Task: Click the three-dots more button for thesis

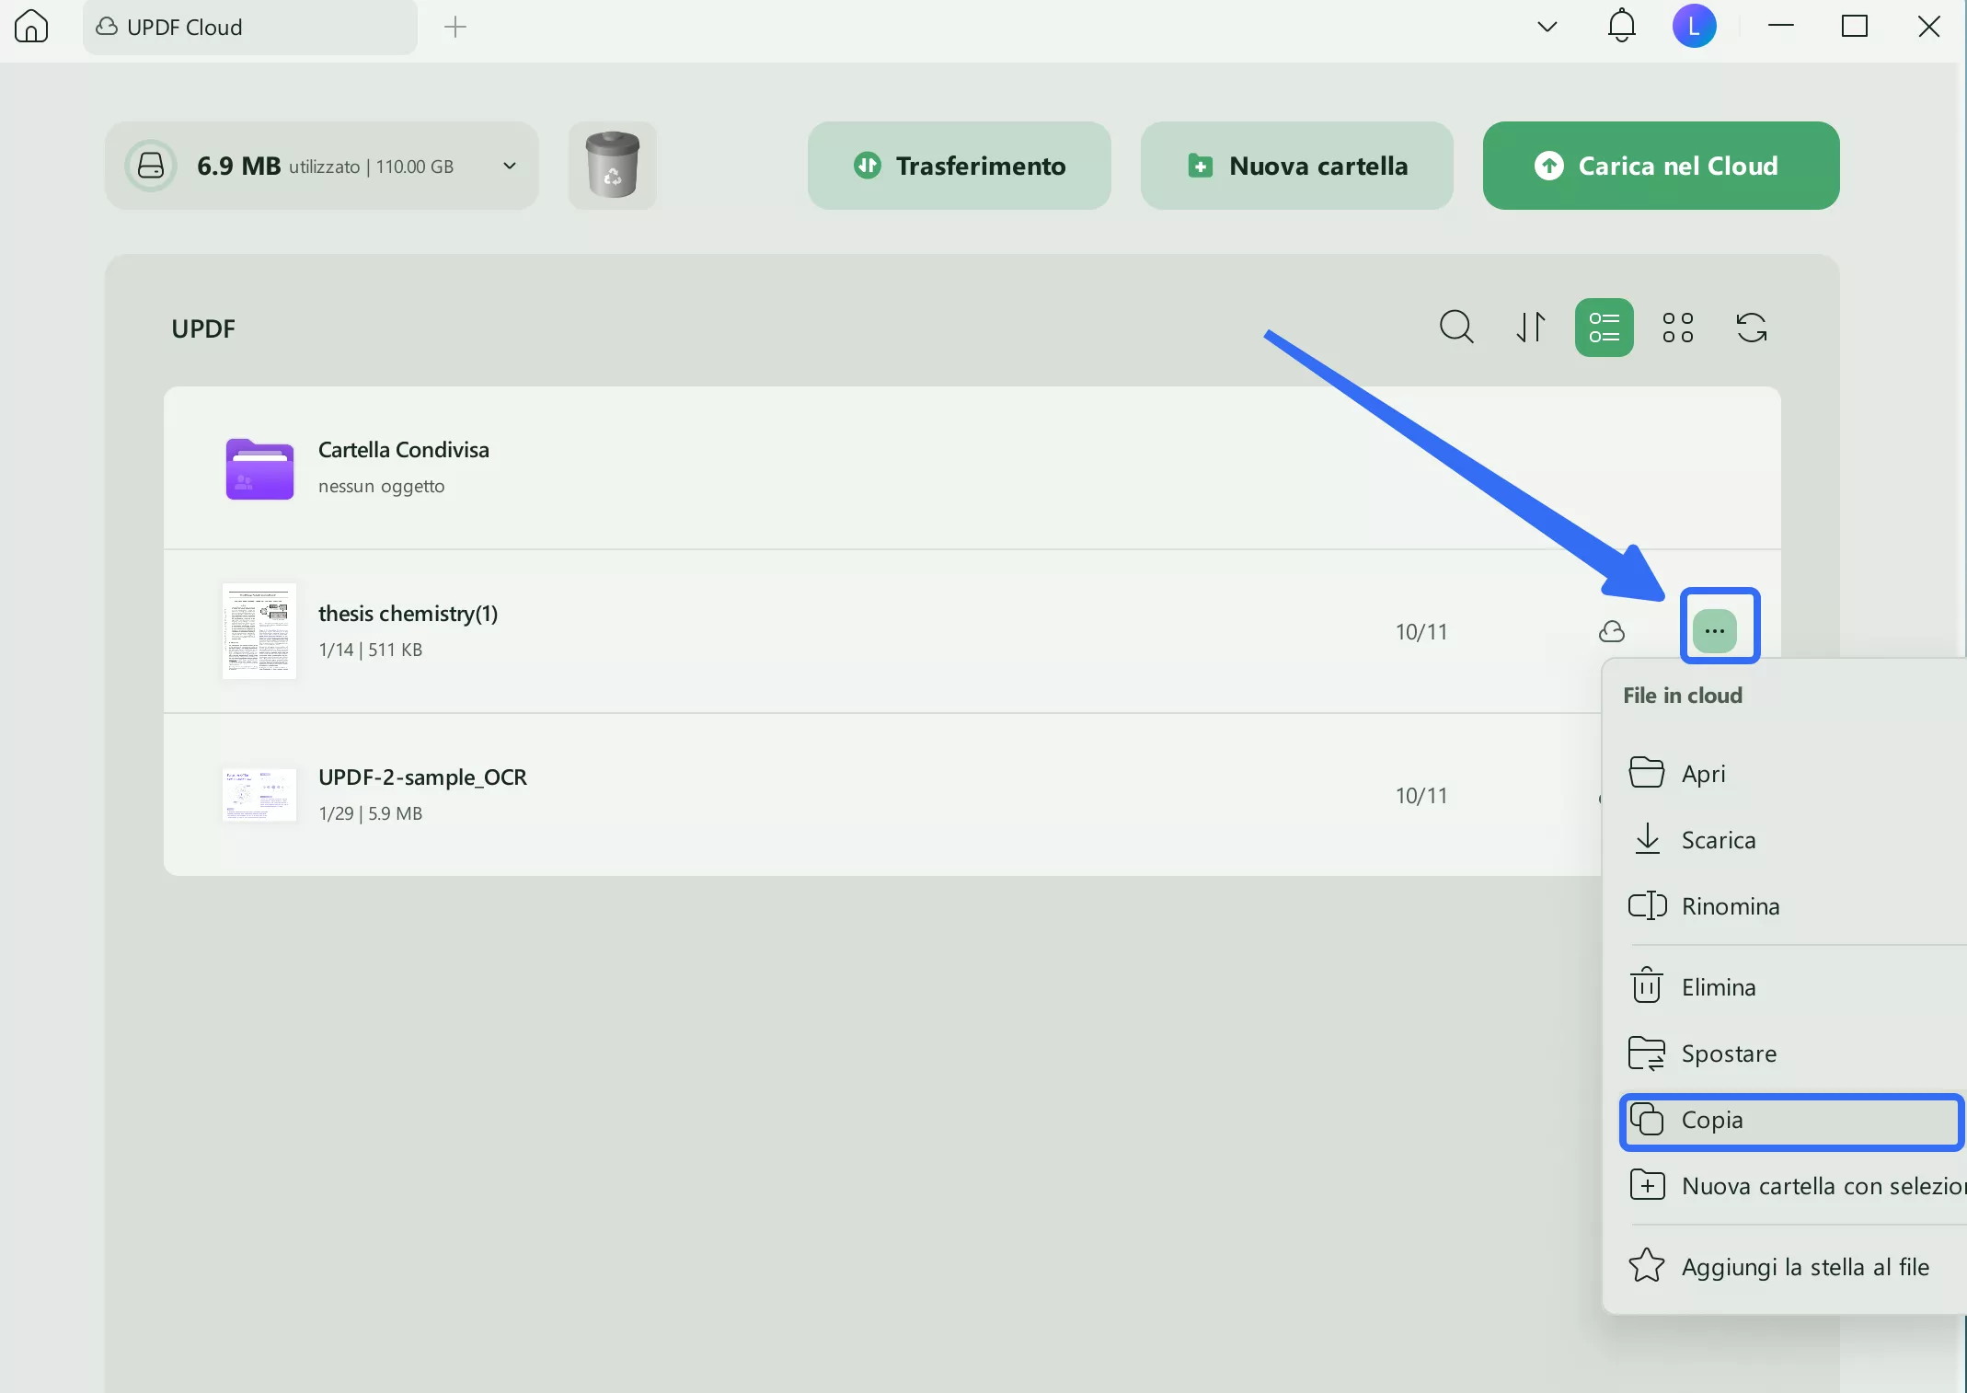Action: coord(1715,631)
